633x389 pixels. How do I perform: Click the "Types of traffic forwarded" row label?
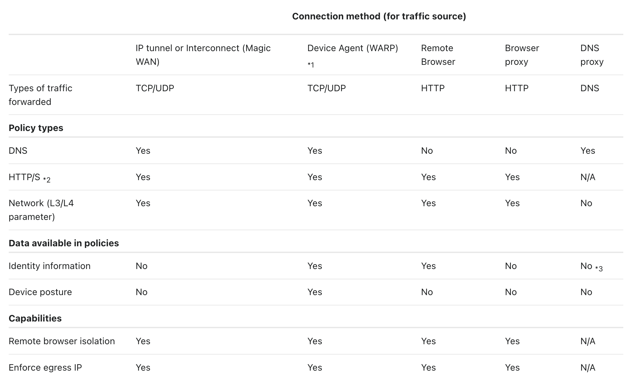pos(41,95)
